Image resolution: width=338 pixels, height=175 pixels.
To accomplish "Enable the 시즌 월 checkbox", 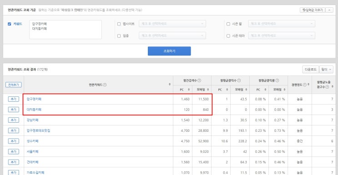I will [x=228, y=24].
